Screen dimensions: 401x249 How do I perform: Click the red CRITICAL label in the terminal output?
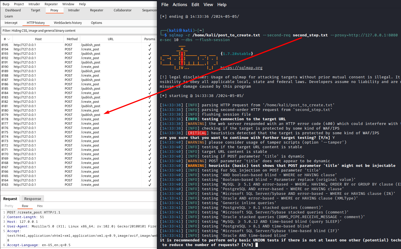(x=197, y=133)
